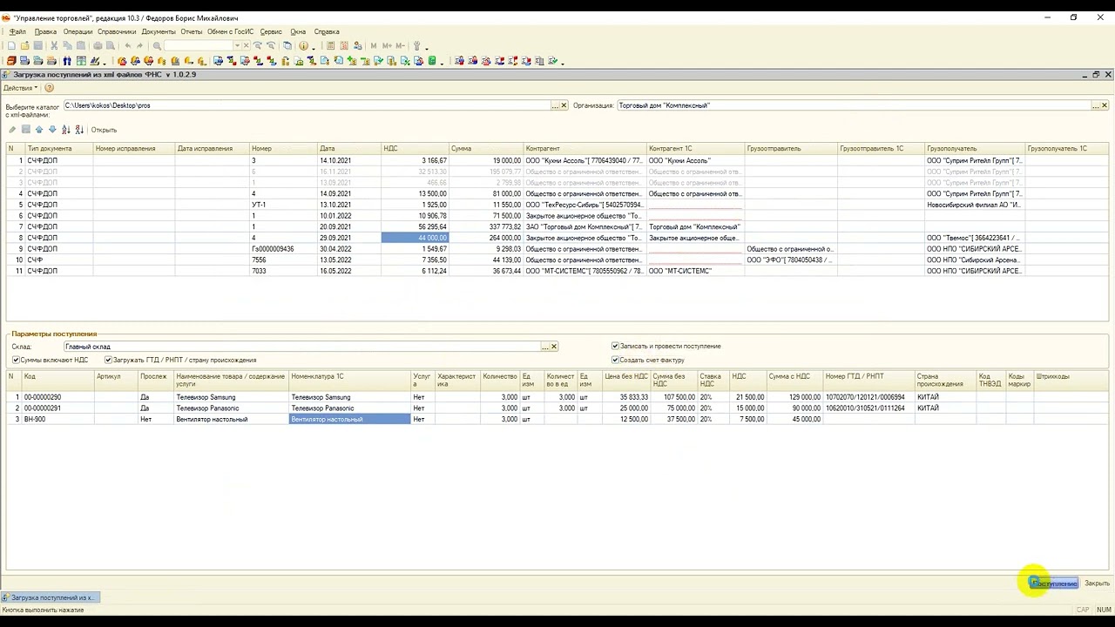Click the Cut scissors icon in toolbar
This screenshot has width=1115, height=627.
[x=54, y=46]
